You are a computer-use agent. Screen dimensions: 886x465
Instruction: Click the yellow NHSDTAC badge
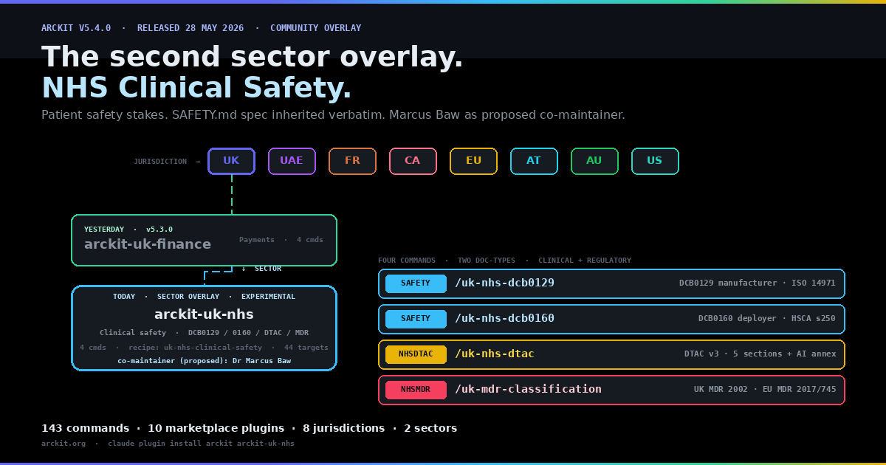pos(416,354)
